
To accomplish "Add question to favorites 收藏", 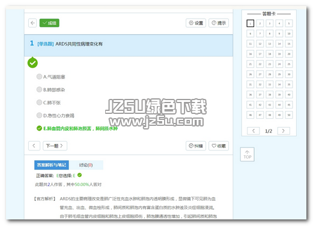I will click(x=219, y=146).
